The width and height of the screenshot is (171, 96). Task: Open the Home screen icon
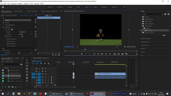point(3,7)
